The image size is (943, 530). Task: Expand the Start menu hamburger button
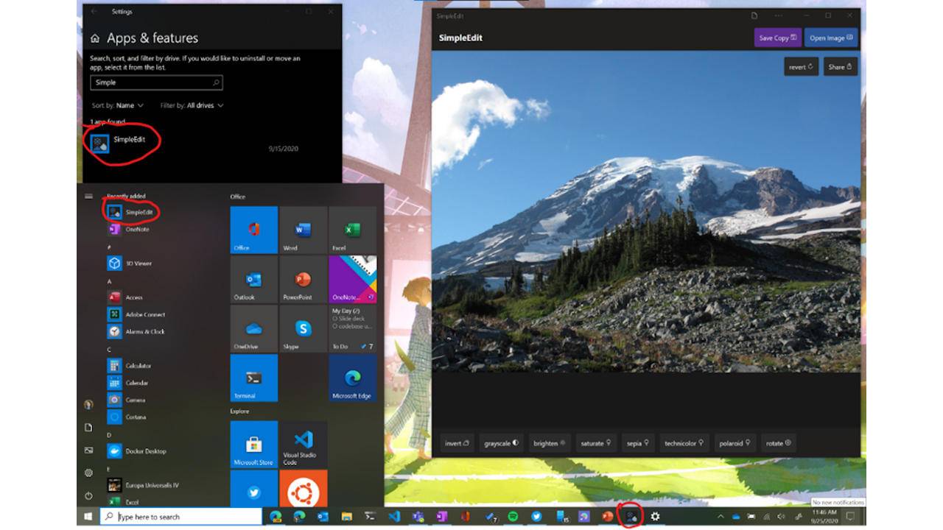coord(88,196)
